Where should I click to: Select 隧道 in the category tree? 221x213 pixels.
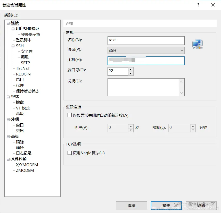pos(24,57)
